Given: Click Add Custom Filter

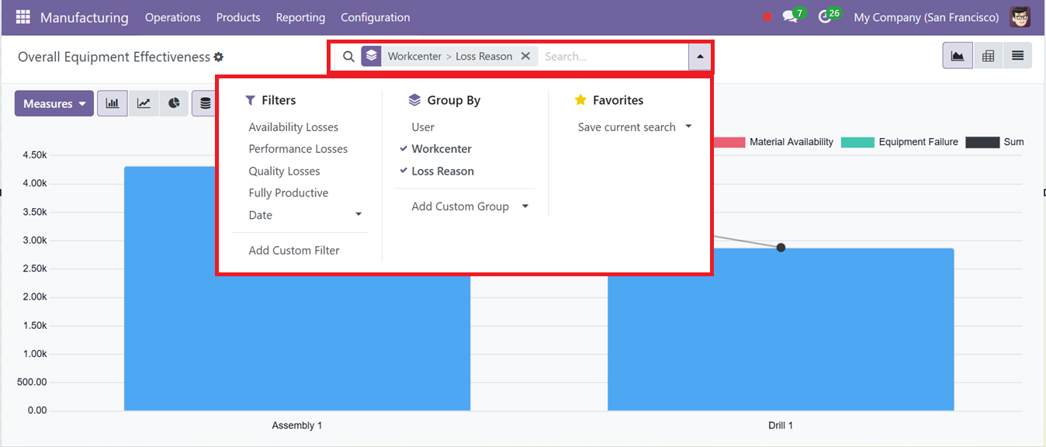Looking at the screenshot, I should click(x=294, y=251).
